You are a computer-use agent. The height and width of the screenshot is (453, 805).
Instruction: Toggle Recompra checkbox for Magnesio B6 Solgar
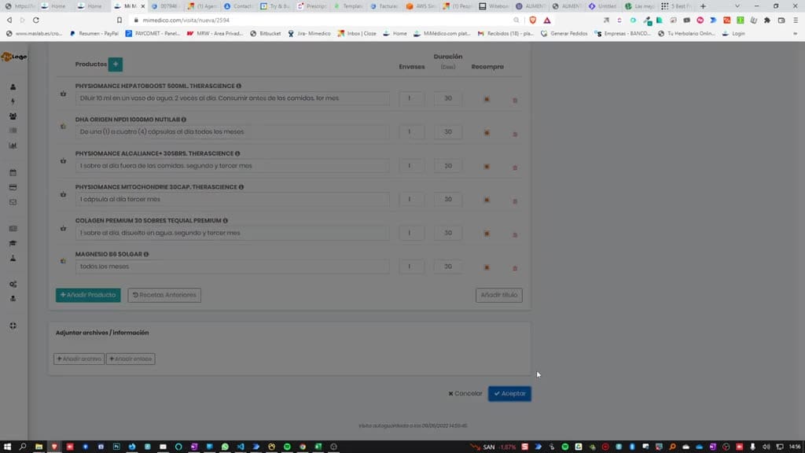click(x=487, y=267)
